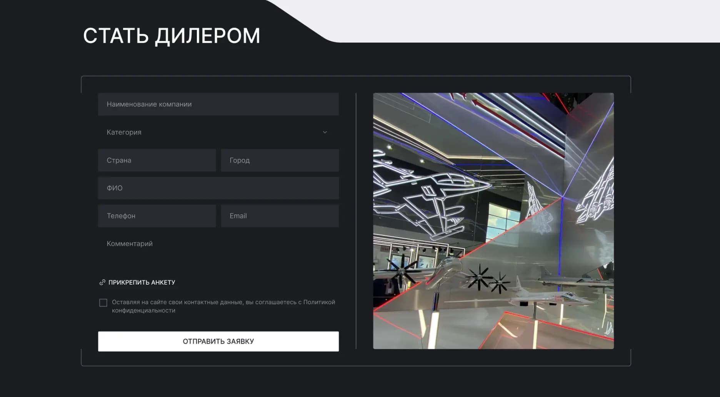This screenshot has height=397, width=720.
Task: Tick the privacy policy consent checkbox
Action: click(103, 303)
